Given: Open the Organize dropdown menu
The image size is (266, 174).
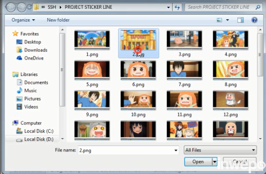Looking at the screenshot, I should point(23,20).
